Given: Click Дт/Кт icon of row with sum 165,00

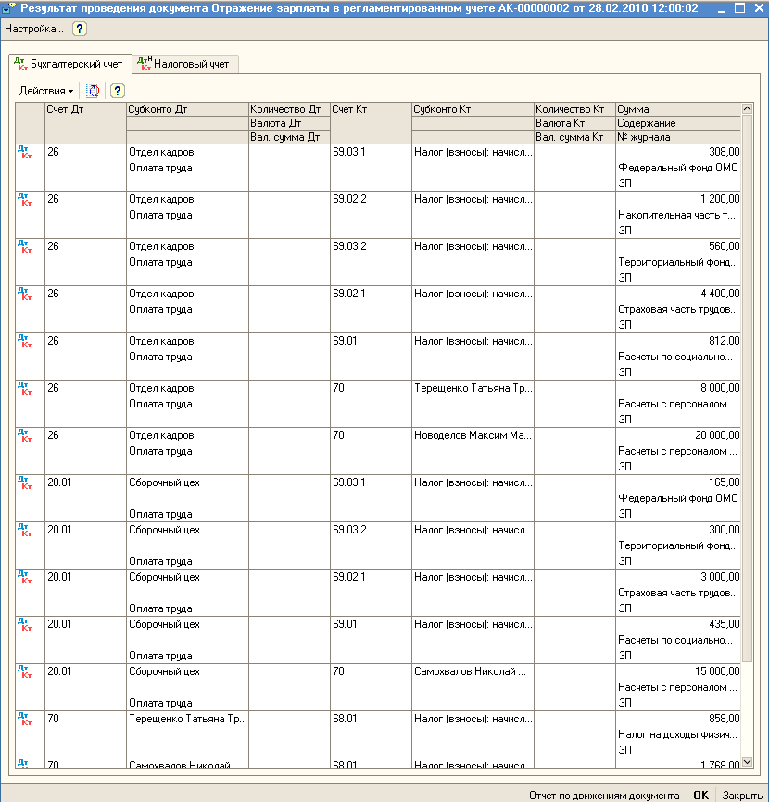Looking at the screenshot, I should [25, 482].
